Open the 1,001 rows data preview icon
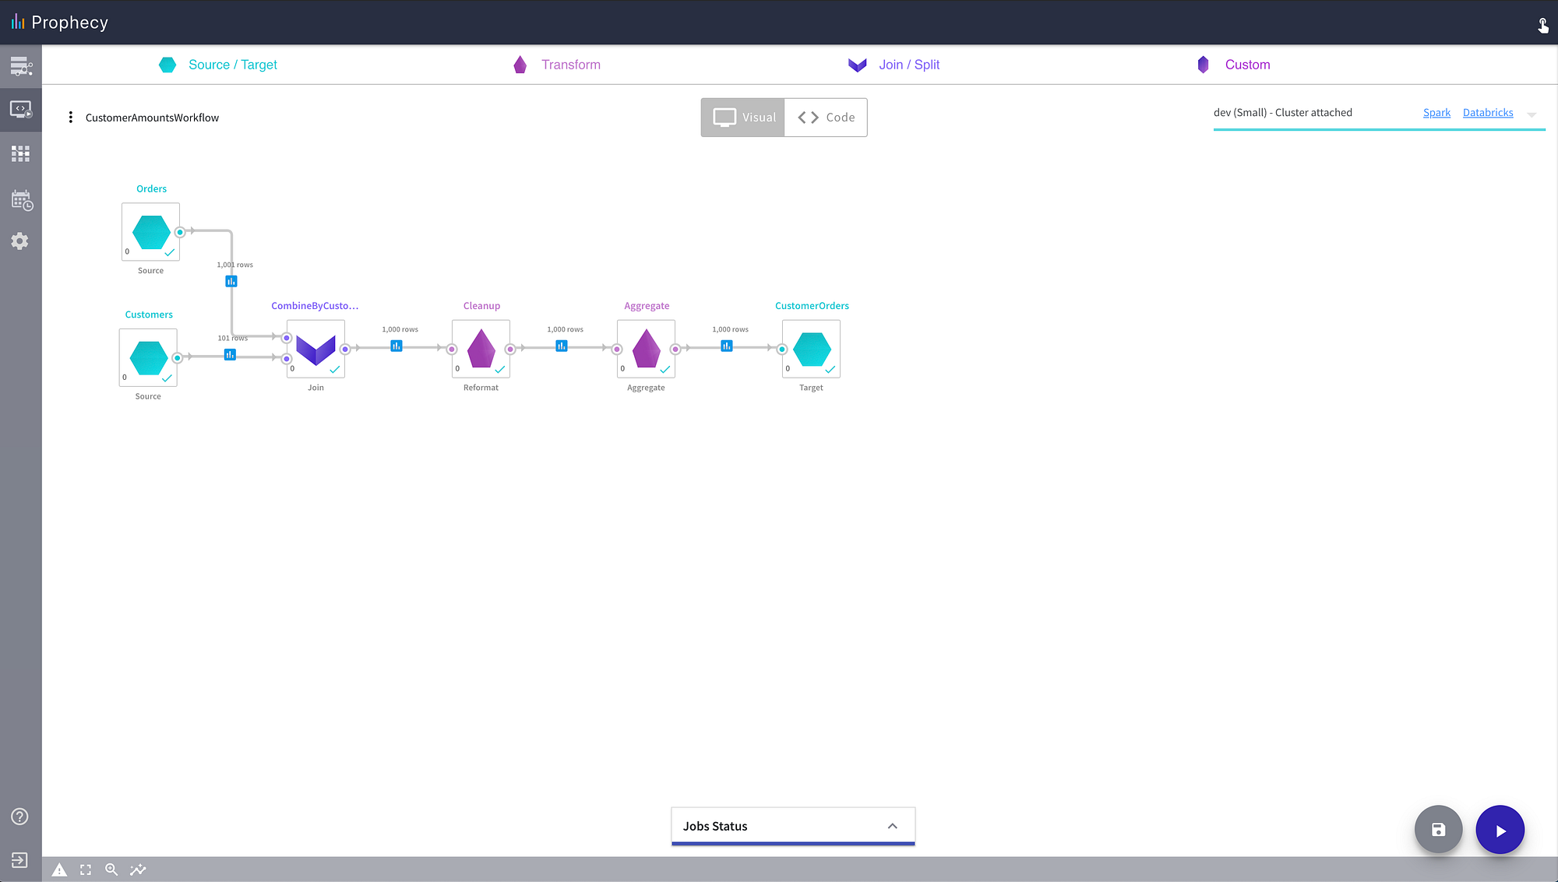The height and width of the screenshot is (882, 1558). [x=231, y=281]
